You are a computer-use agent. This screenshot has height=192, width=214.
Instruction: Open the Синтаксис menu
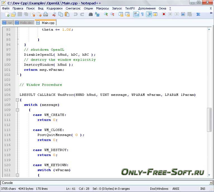pos(73,8)
